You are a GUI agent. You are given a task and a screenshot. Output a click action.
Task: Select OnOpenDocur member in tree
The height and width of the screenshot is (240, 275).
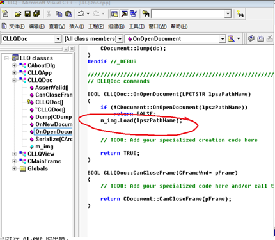pos(54,132)
